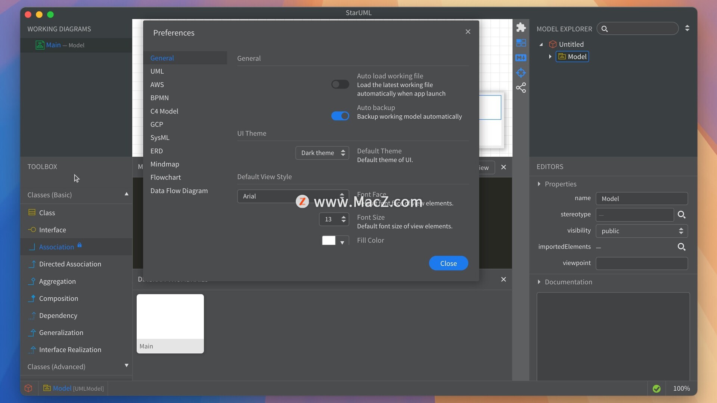Screen dimensions: 717x403
Task: Select the Class tool icon in Toolbox
Action: (32, 213)
